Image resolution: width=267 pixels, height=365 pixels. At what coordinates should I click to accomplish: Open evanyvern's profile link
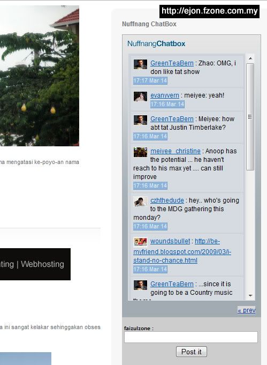pos(165,95)
